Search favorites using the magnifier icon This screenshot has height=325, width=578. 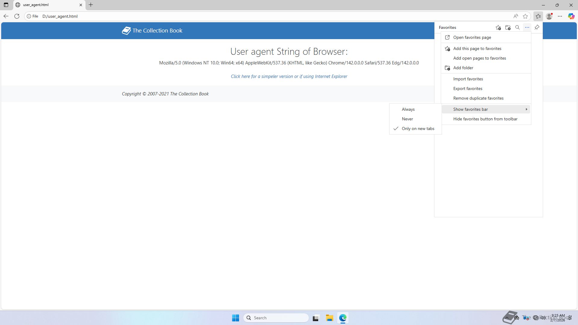pos(517,27)
